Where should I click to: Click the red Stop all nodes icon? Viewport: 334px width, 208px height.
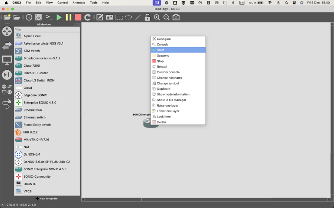78,17
